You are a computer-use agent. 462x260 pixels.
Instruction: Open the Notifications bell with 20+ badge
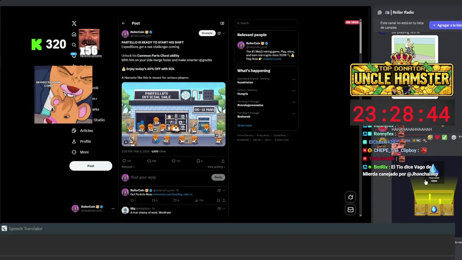tap(74, 55)
